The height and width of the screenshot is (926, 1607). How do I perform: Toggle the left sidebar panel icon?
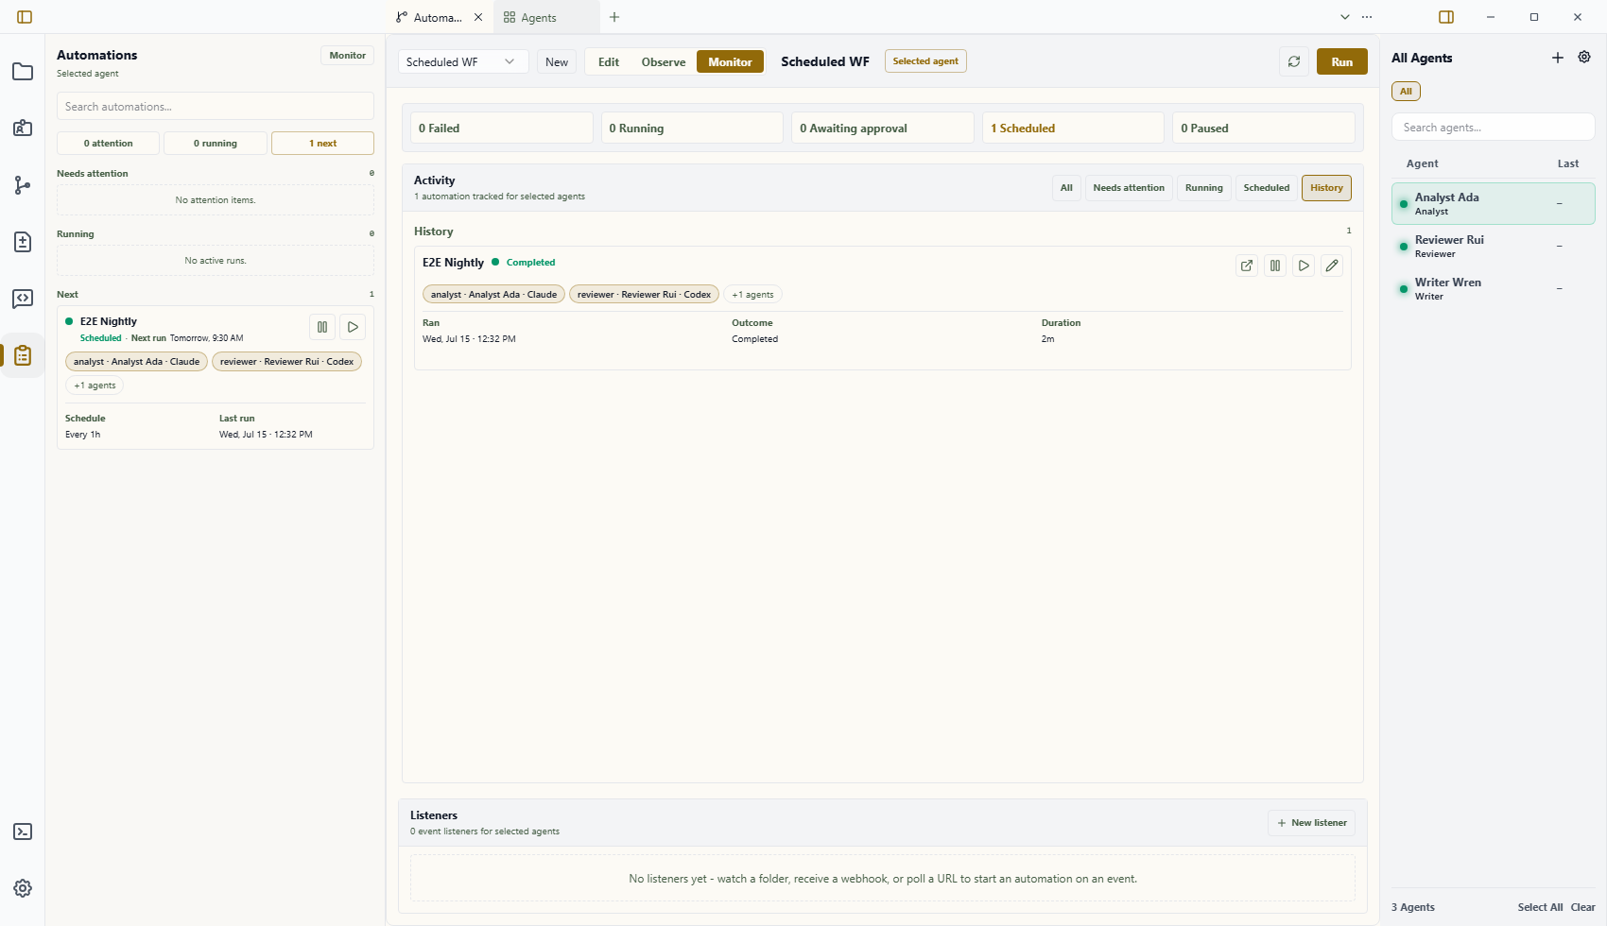point(25,17)
